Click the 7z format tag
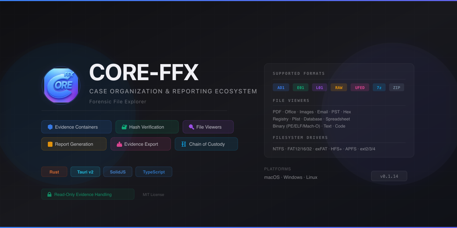This screenshot has height=228, width=457. [379, 87]
